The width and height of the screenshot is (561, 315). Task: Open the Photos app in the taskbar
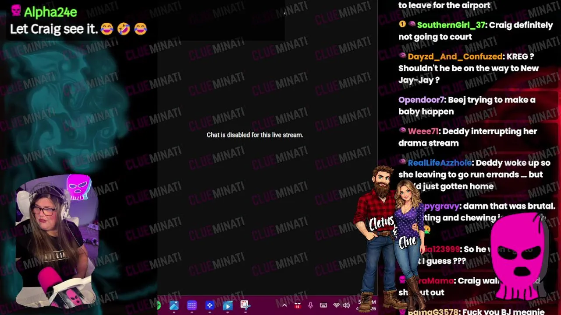point(174,305)
